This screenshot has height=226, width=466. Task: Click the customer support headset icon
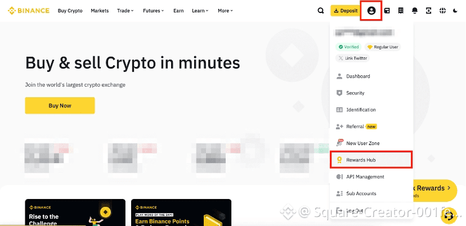coord(449,216)
